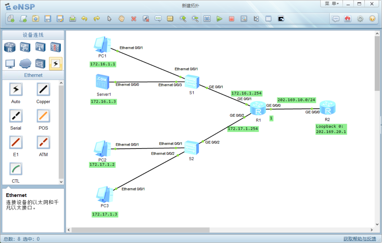Zoom out of the topology canvas

[x=195, y=19]
